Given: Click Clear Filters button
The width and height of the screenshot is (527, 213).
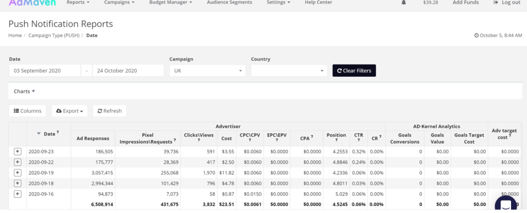Looking at the screenshot, I should [x=354, y=70].
